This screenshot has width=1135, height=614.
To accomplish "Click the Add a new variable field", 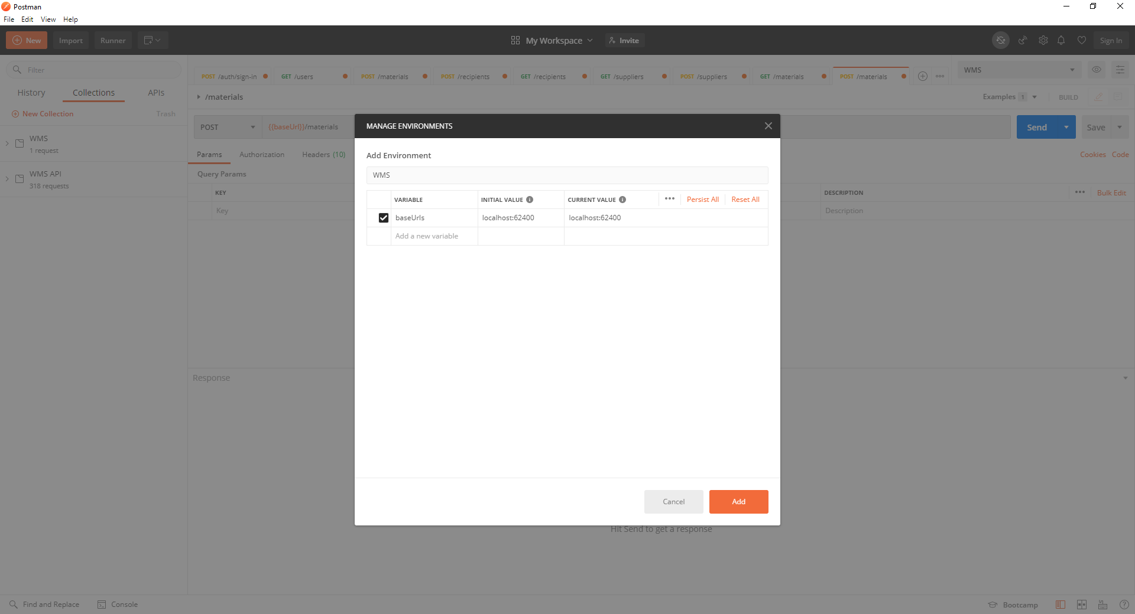I will click(434, 236).
